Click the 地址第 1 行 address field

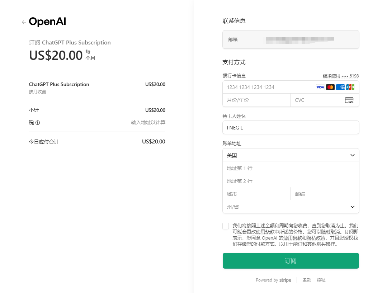[x=291, y=168]
